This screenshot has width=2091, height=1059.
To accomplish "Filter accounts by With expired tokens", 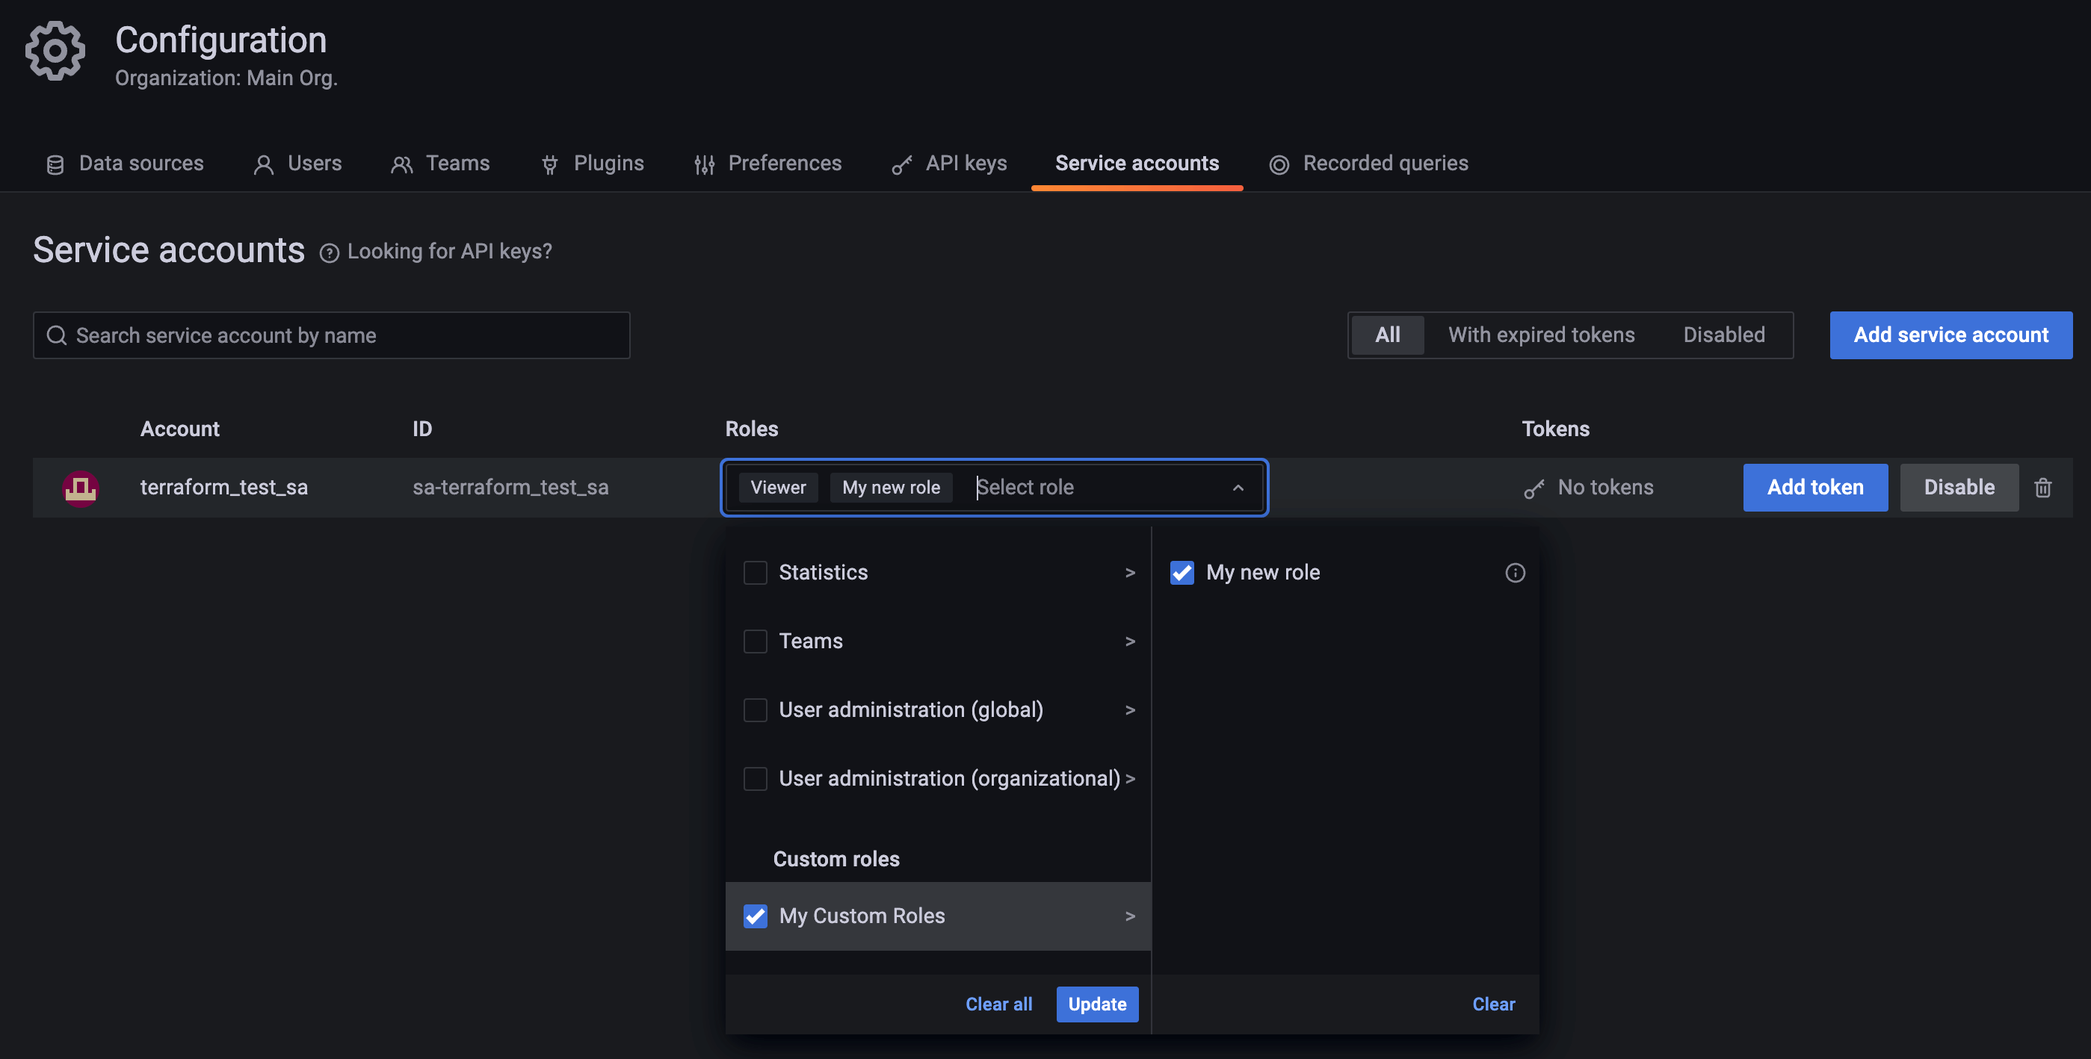I will pyautogui.click(x=1541, y=335).
